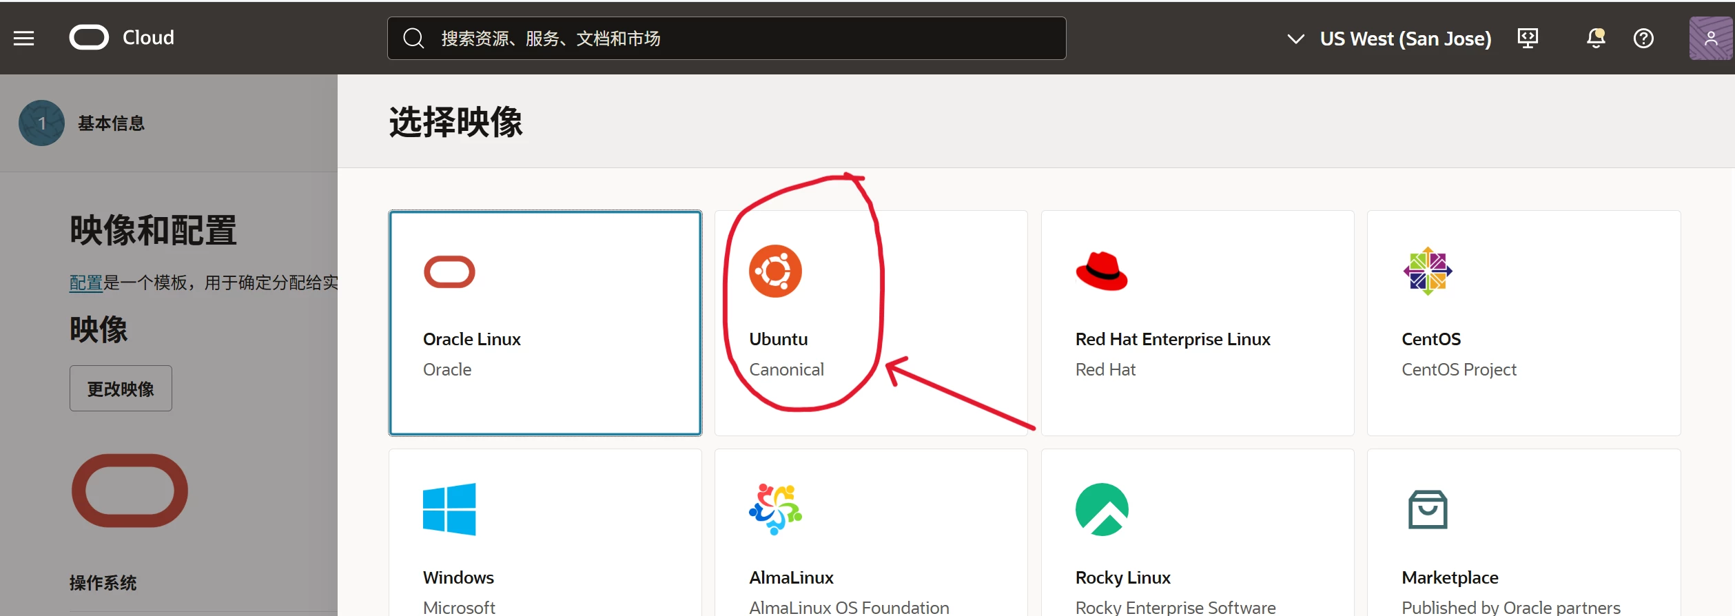1735x616 pixels.
Task: Open the hamburger navigation menu
Action: (x=23, y=38)
